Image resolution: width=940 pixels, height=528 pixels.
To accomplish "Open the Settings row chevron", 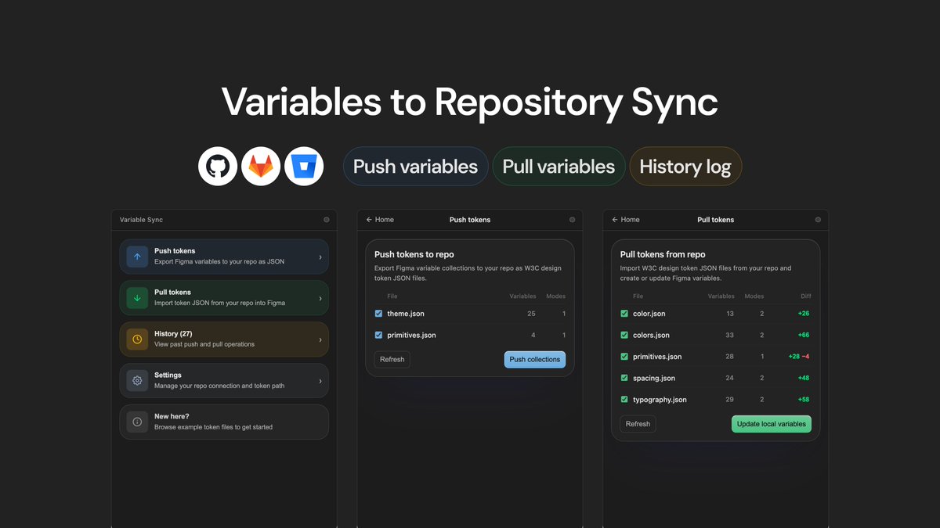I will [320, 381].
